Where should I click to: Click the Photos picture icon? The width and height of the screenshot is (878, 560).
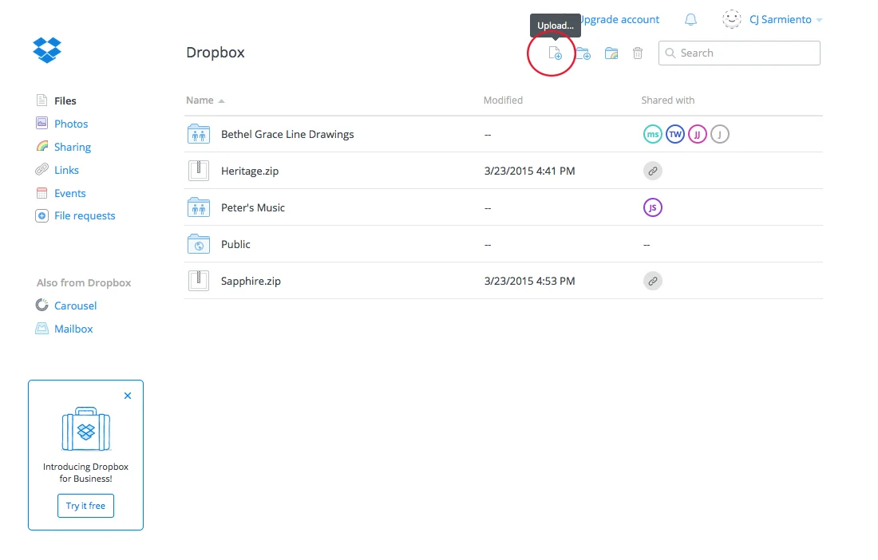click(42, 123)
